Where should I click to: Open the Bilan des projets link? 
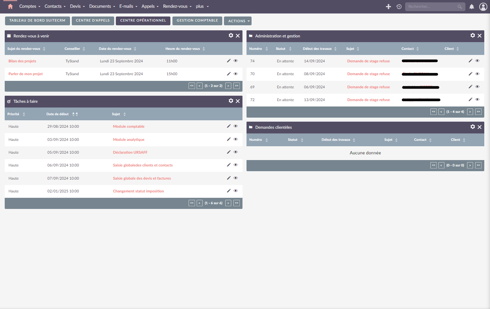tap(22, 61)
